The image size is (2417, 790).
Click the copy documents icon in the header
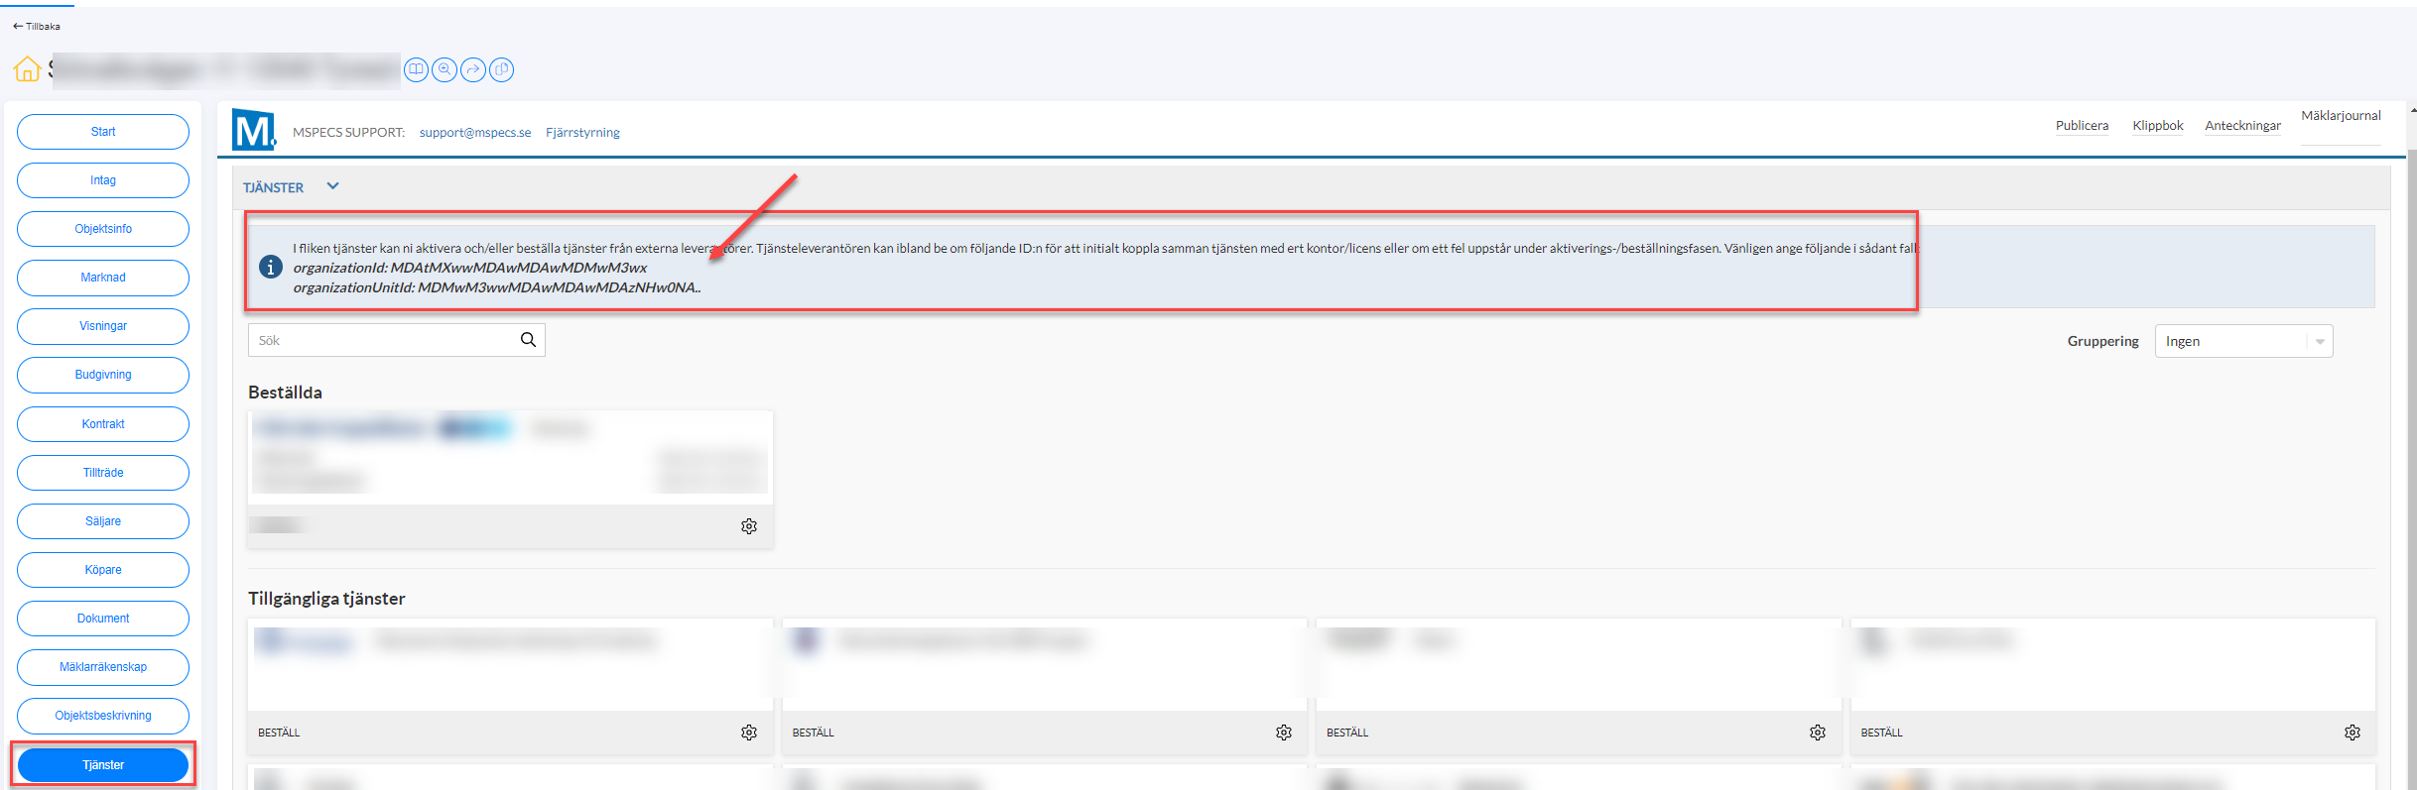[502, 69]
